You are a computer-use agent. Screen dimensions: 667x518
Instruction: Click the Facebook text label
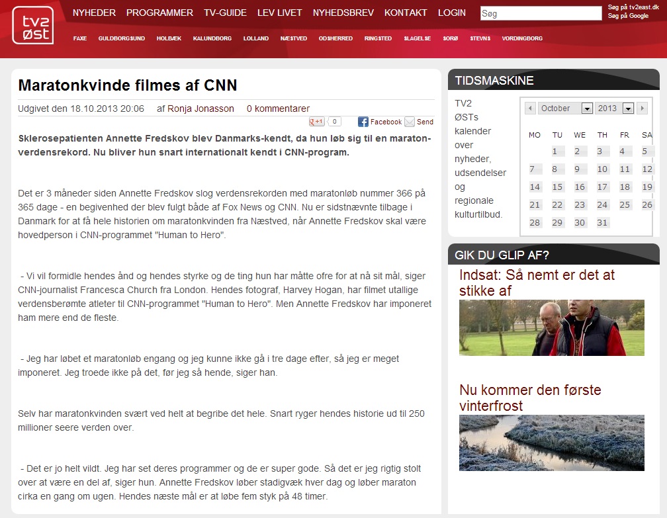[x=386, y=122]
